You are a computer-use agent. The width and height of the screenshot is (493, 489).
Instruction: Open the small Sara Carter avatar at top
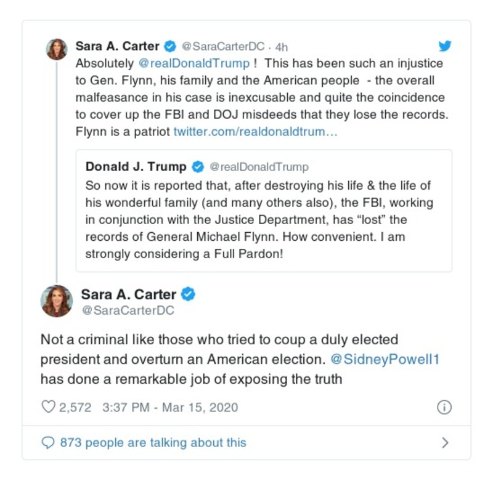coord(57,49)
